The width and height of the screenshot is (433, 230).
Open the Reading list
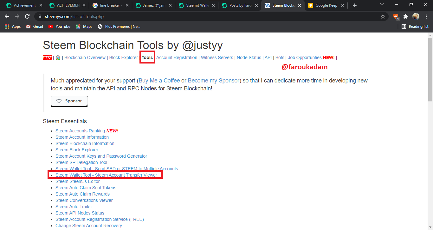click(x=415, y=27)
